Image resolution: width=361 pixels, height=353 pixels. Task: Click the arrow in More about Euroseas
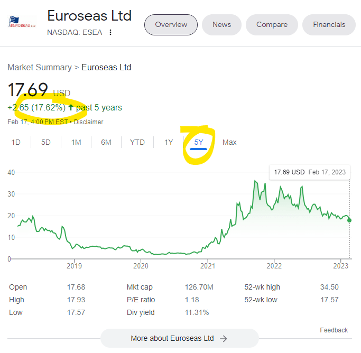(x=224, y=338)
